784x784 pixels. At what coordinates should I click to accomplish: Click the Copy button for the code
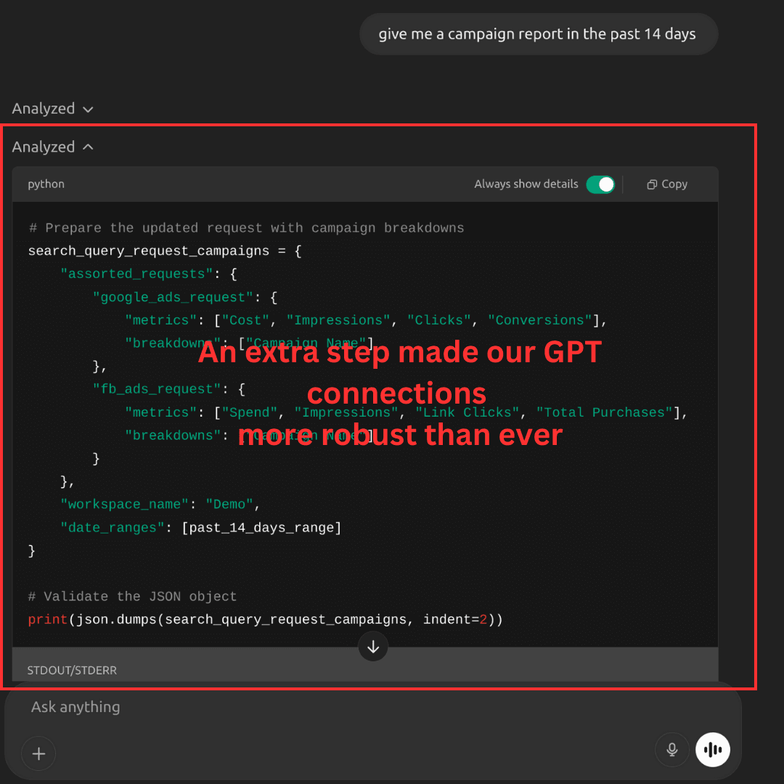tap(666, 184)
